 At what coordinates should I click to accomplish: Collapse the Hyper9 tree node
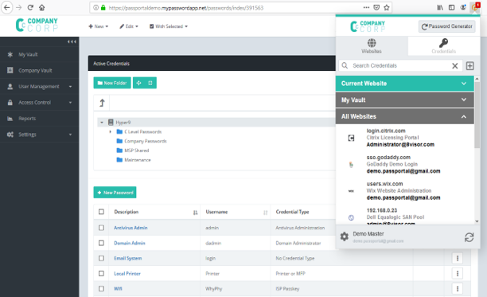[102, 123]
